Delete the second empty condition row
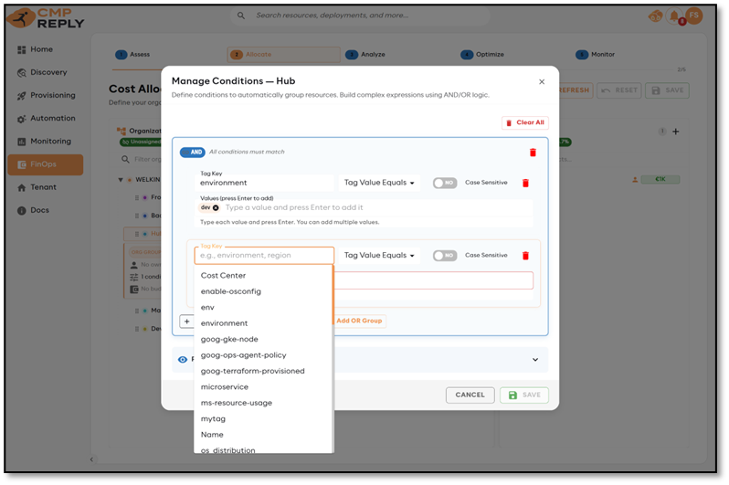729x485 pixels. [525, 256]
